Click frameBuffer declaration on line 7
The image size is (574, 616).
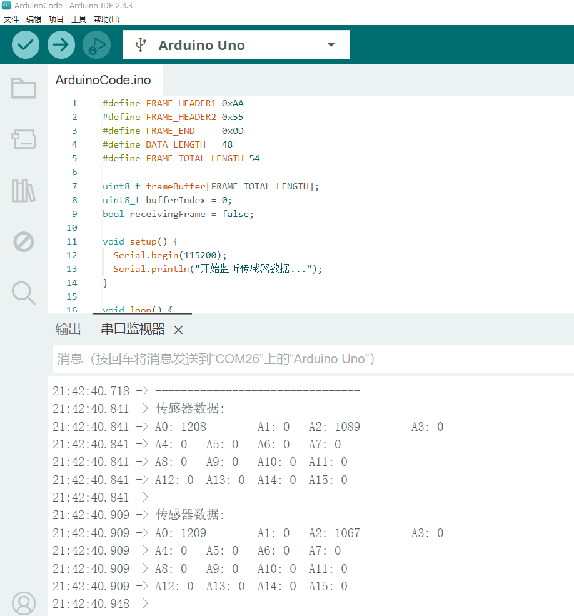coord(176,186)
